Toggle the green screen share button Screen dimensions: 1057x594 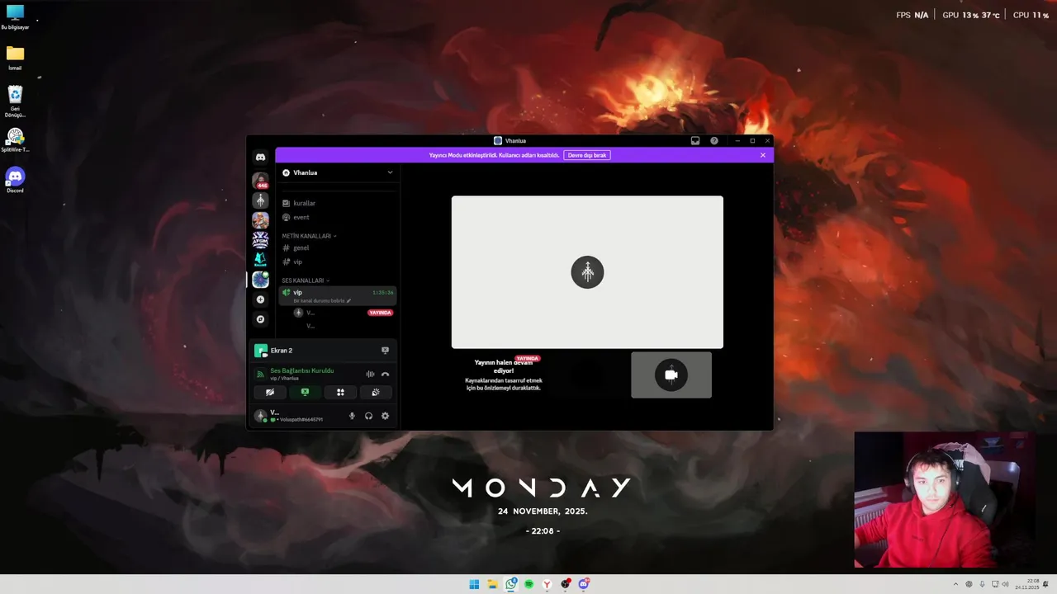point(305,393)
